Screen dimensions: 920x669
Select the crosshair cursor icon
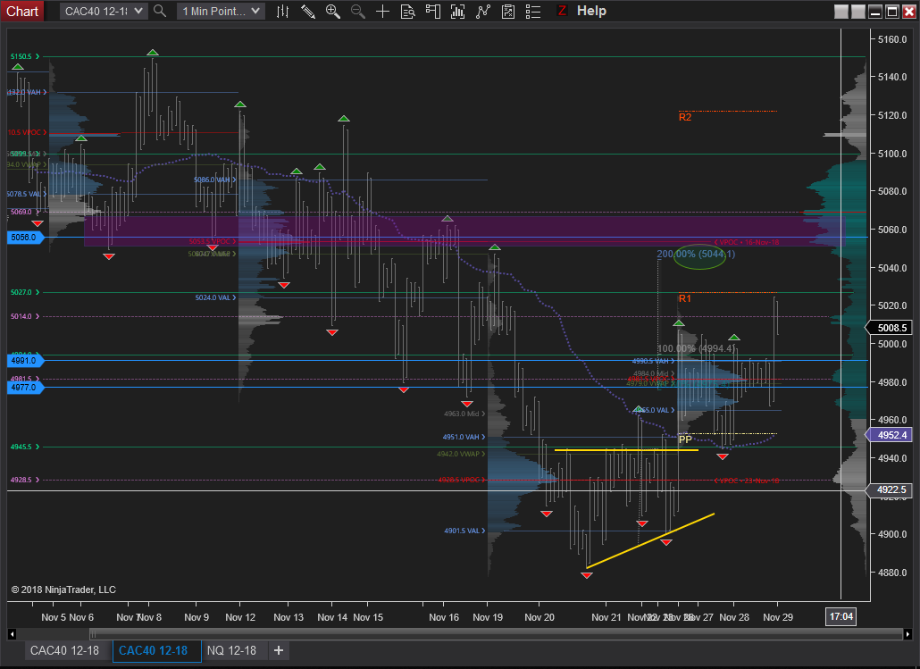[x=382, y=11]
